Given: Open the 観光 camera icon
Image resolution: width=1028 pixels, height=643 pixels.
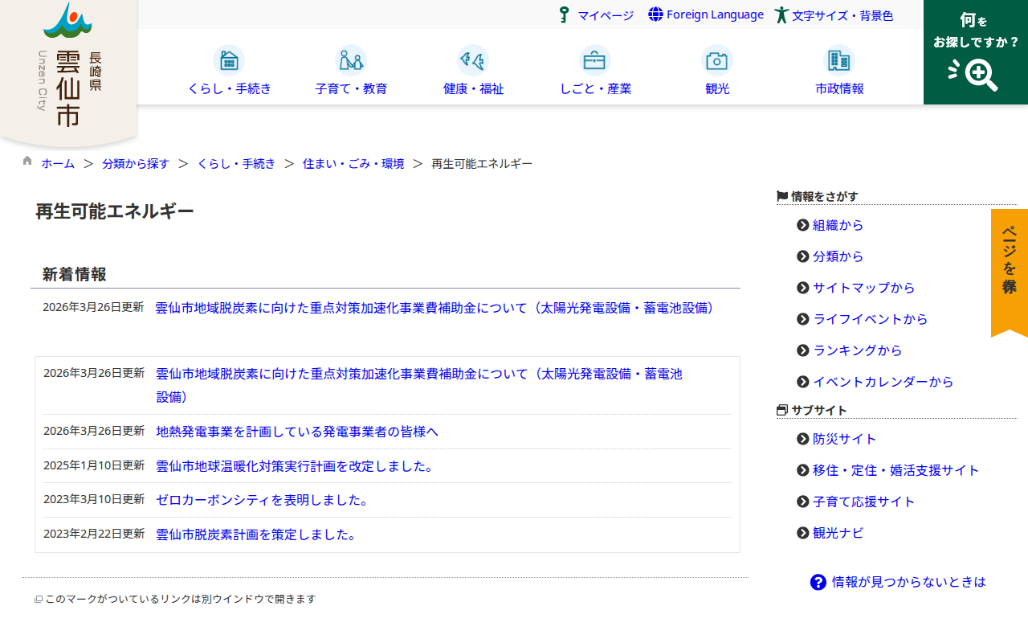Looking at the screenshot, I should click(717, 61).
